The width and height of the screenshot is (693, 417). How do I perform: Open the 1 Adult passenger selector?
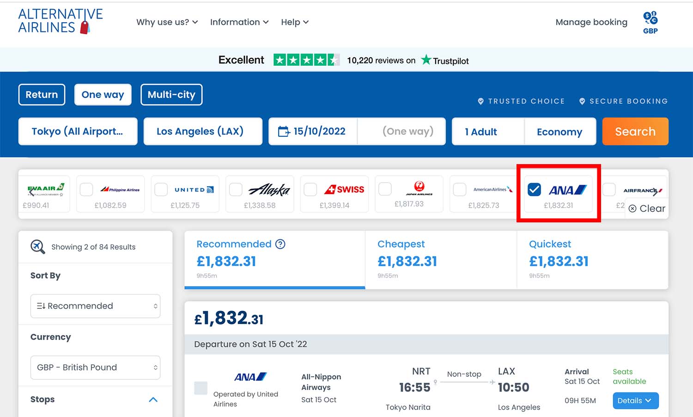488,132
